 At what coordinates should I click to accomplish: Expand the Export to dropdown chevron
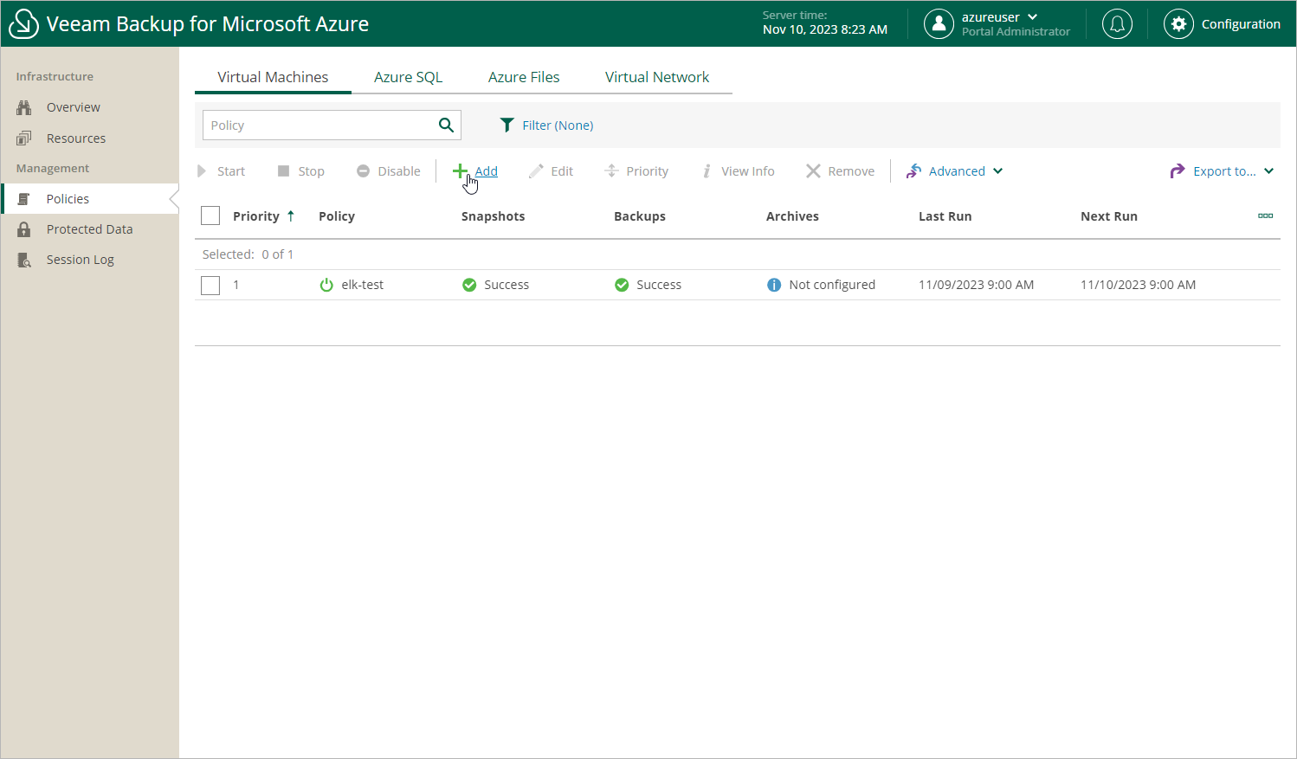pyautogui.click(x=1268, y=171)
